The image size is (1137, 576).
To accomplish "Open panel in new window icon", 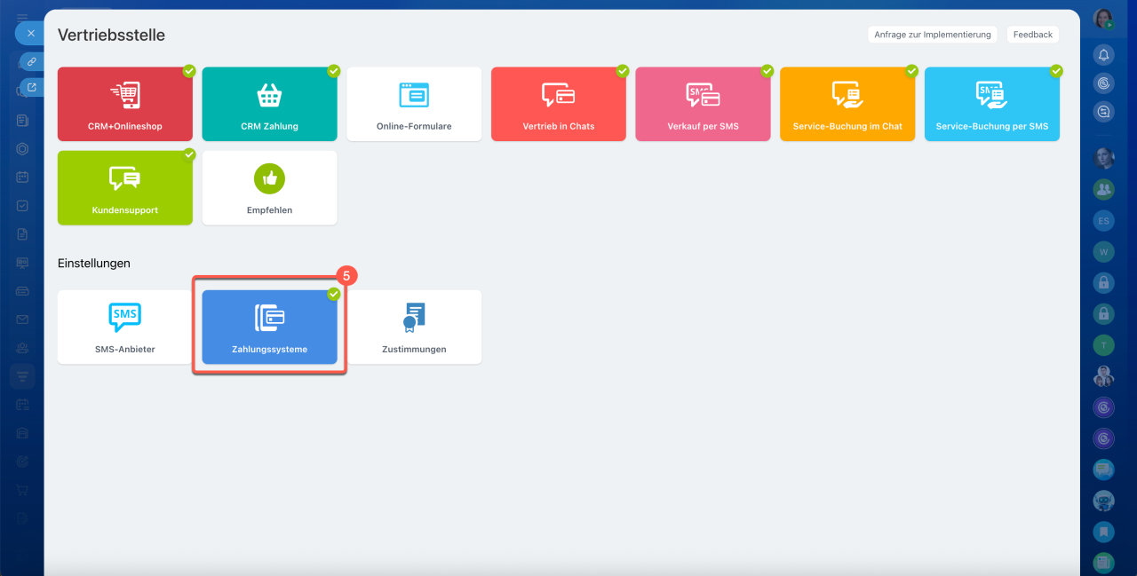I will [31, 87].
